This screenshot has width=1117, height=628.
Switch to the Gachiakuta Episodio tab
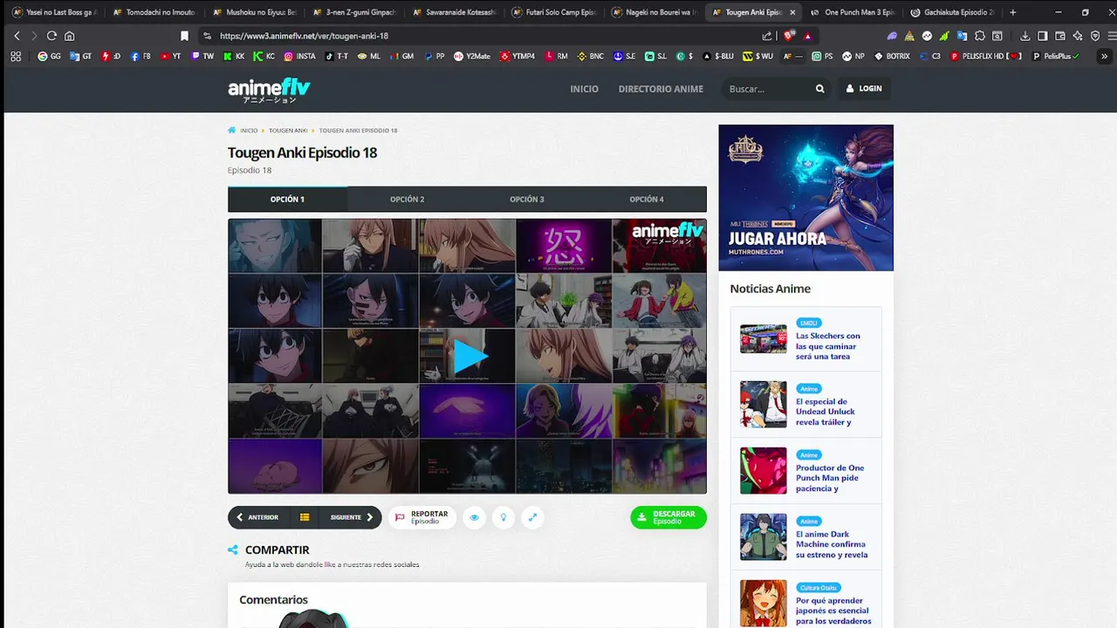coord(951,12)
